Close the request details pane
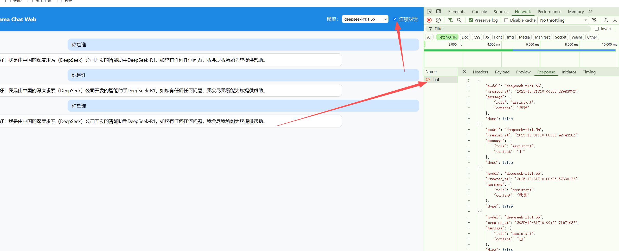 464,72
